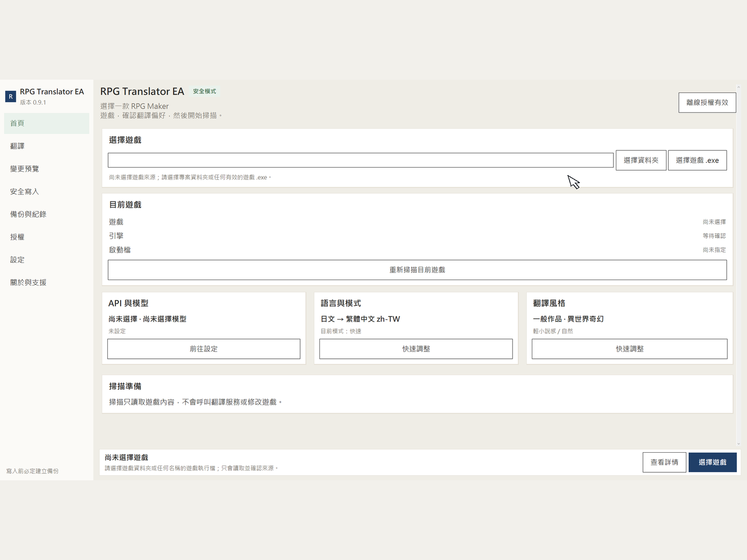Click the 選擇遊戲 .exe button
This screenshot has height=560, width=747.
(697, 160)
